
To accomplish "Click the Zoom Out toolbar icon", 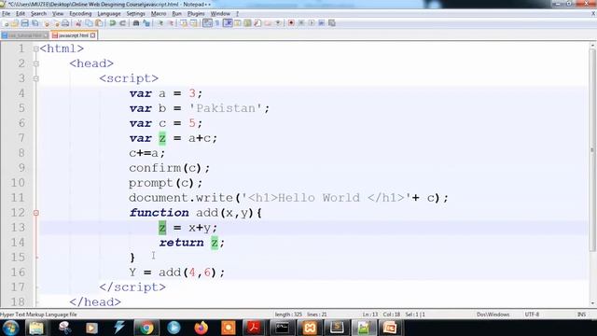I will tap(171, 23).
